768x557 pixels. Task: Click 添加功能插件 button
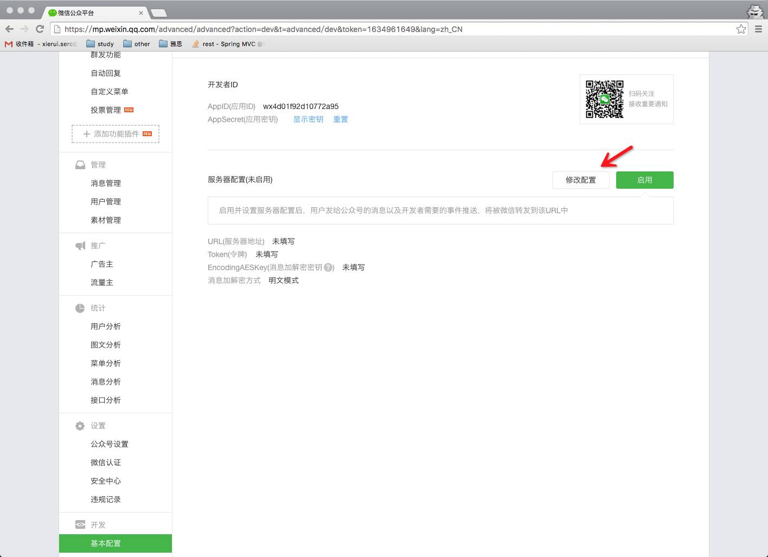(116, 134)
